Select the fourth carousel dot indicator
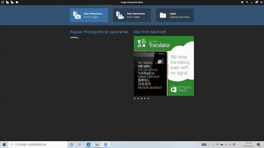 (145, 98)
